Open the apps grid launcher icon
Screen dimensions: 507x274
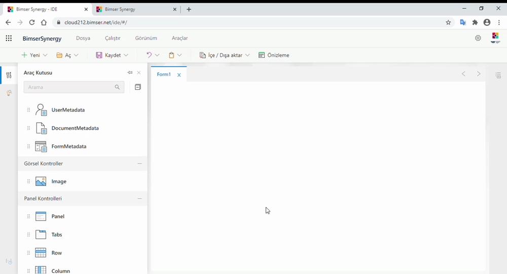click(x=9, y=38)
